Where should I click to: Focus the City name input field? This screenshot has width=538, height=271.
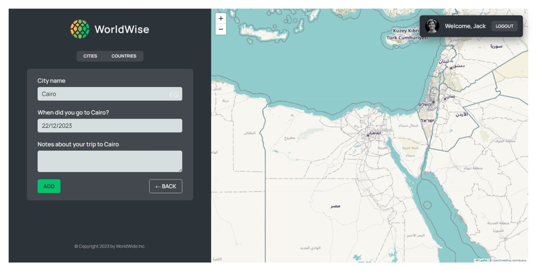pyautogui.click(x=110, y=94)
